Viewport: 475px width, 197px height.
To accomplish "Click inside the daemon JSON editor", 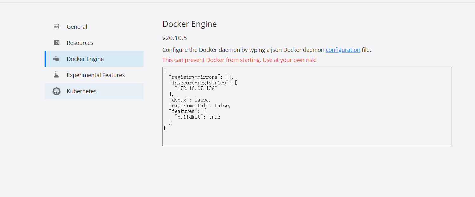I will coord(307,106).
